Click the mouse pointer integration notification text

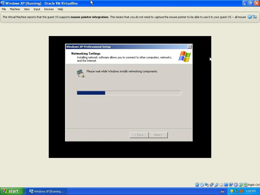[124, 17]
